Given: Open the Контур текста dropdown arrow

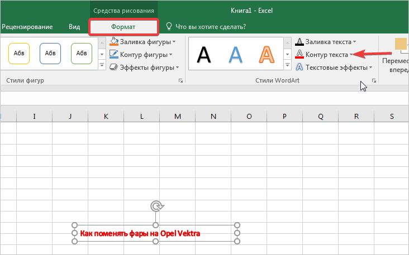Looking at the screenshot, I should point(351,55).
